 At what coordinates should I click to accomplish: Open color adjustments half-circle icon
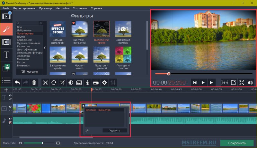coord(71,82)
